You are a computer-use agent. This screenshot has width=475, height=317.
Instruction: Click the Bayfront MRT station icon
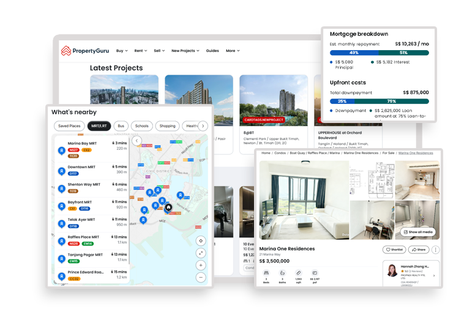pyautogui.click(x=61, y=206)
